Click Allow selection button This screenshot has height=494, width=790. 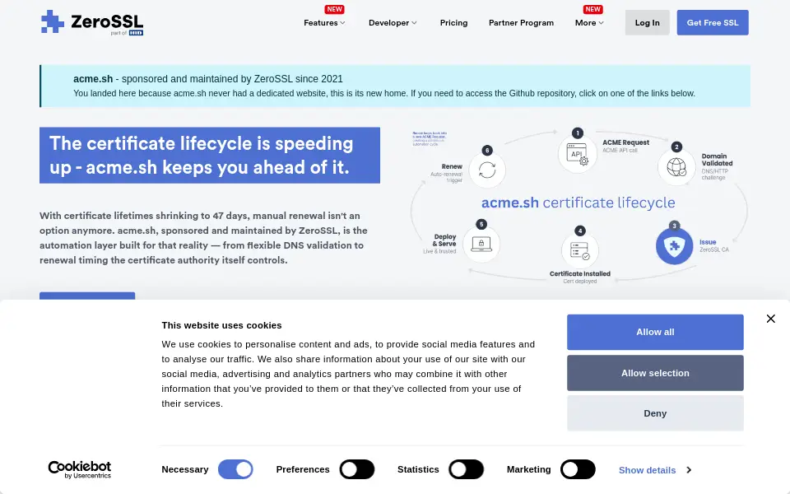tap(655, 373)
